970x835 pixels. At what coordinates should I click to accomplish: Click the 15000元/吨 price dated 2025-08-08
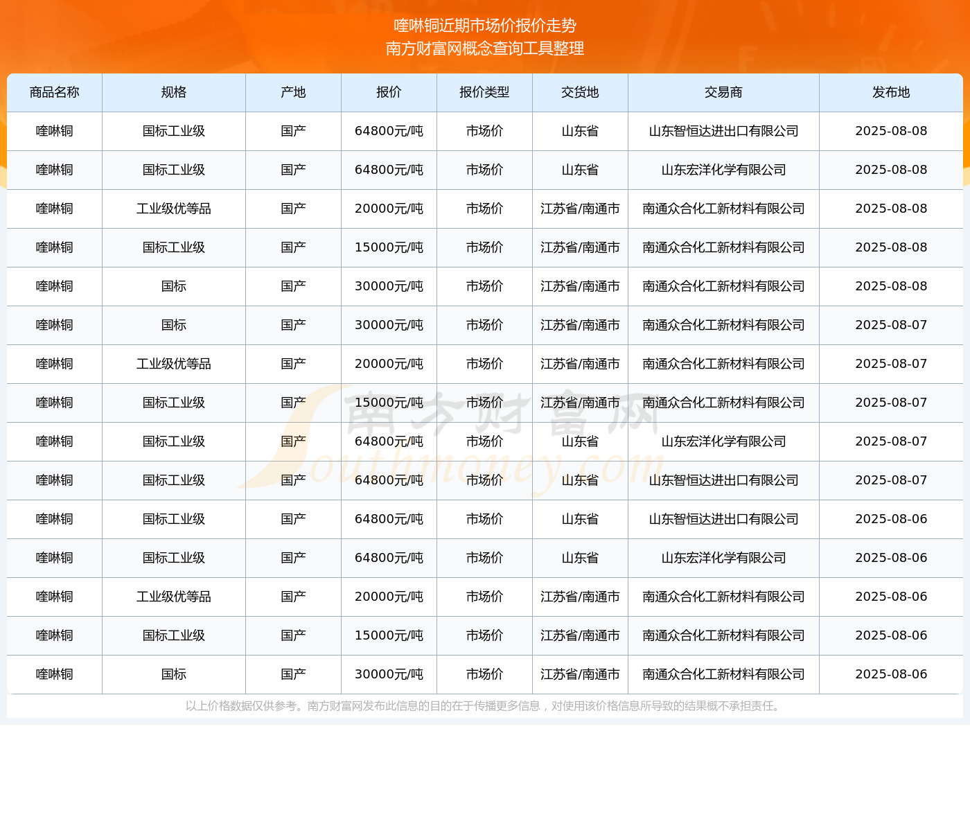point(389,247)
